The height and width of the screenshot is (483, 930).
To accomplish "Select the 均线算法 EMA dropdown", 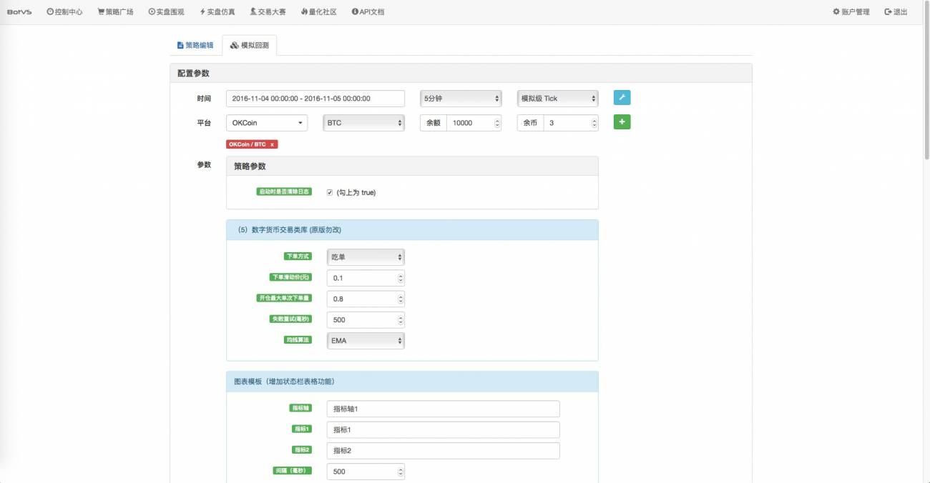I will click(365, 341).
